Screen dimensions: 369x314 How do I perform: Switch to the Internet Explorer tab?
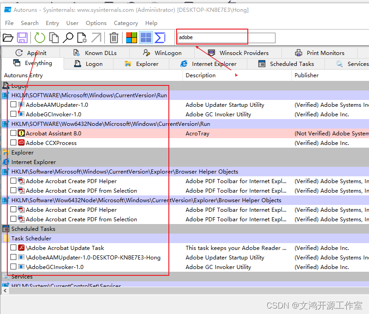[x=208, y=64]
